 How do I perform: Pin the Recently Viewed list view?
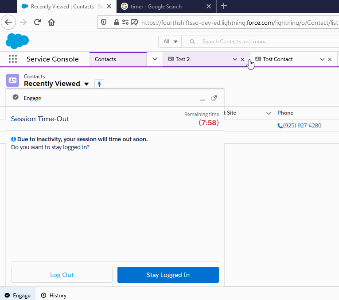tap(99, 84)
